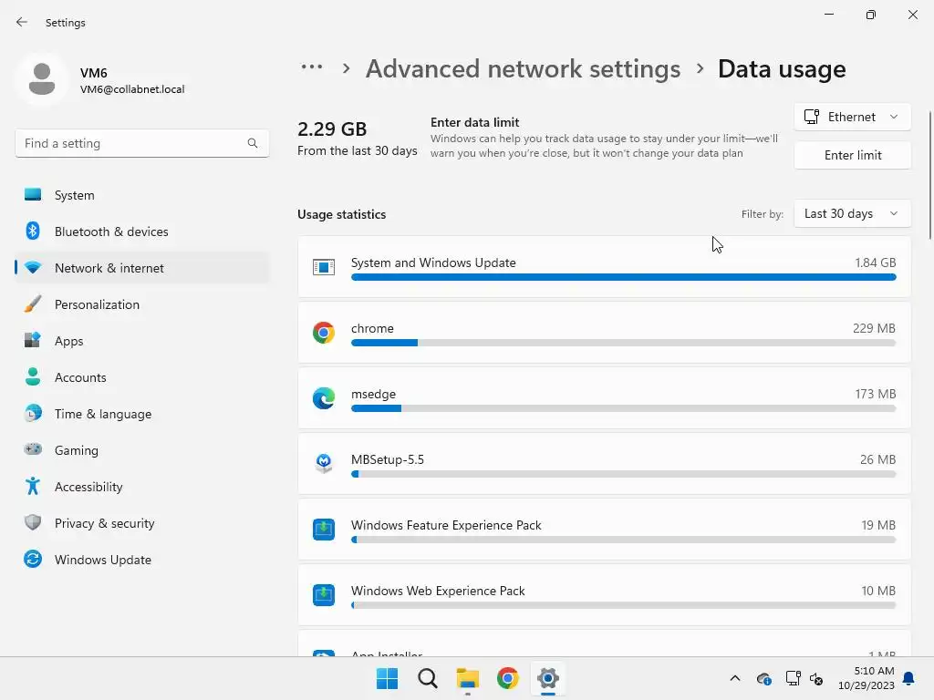Click the Settings back arrow

[x=22, y=22]
